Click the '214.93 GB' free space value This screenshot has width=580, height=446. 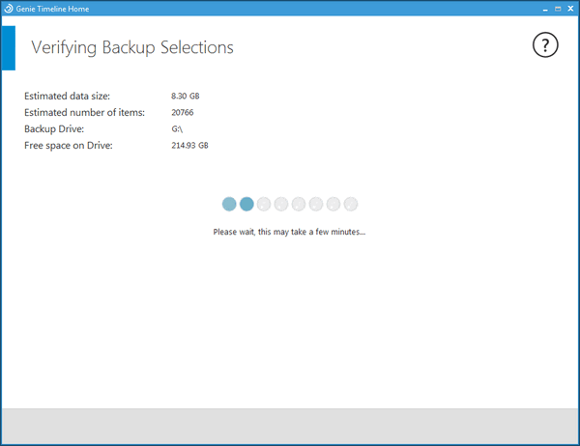pyautogui.click(x=189, y=145)
